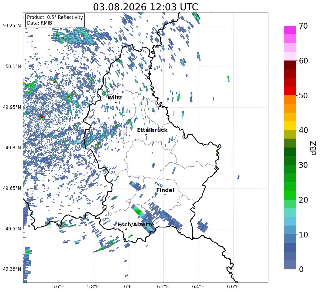Viewport: 320px width, 292px height.
Task: Pick the yellow 40 dBZ colorbar band
Action: (x=290, y=126)
